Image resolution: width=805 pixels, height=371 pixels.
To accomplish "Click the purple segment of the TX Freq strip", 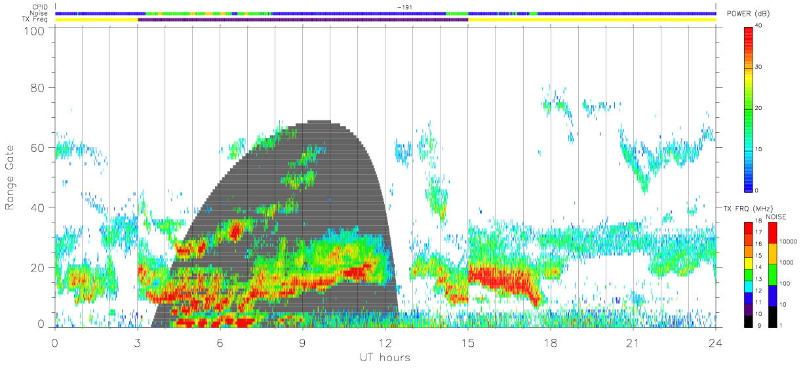I will [303, 20].
